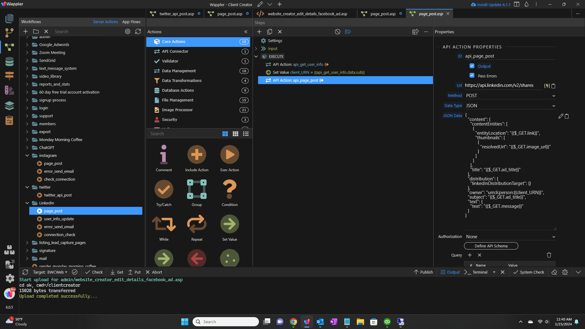
Task: Switch actions view to list layout
Action: click(x=246, y=134)
